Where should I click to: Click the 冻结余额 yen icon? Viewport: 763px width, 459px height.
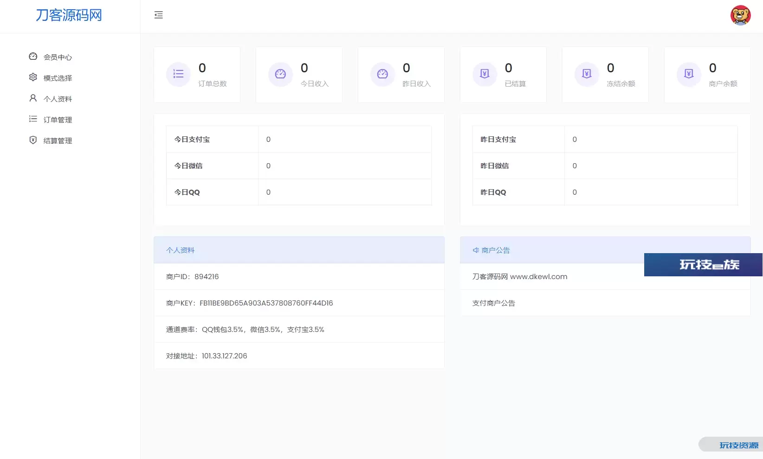pyautogui.click(x=587, y=74)
